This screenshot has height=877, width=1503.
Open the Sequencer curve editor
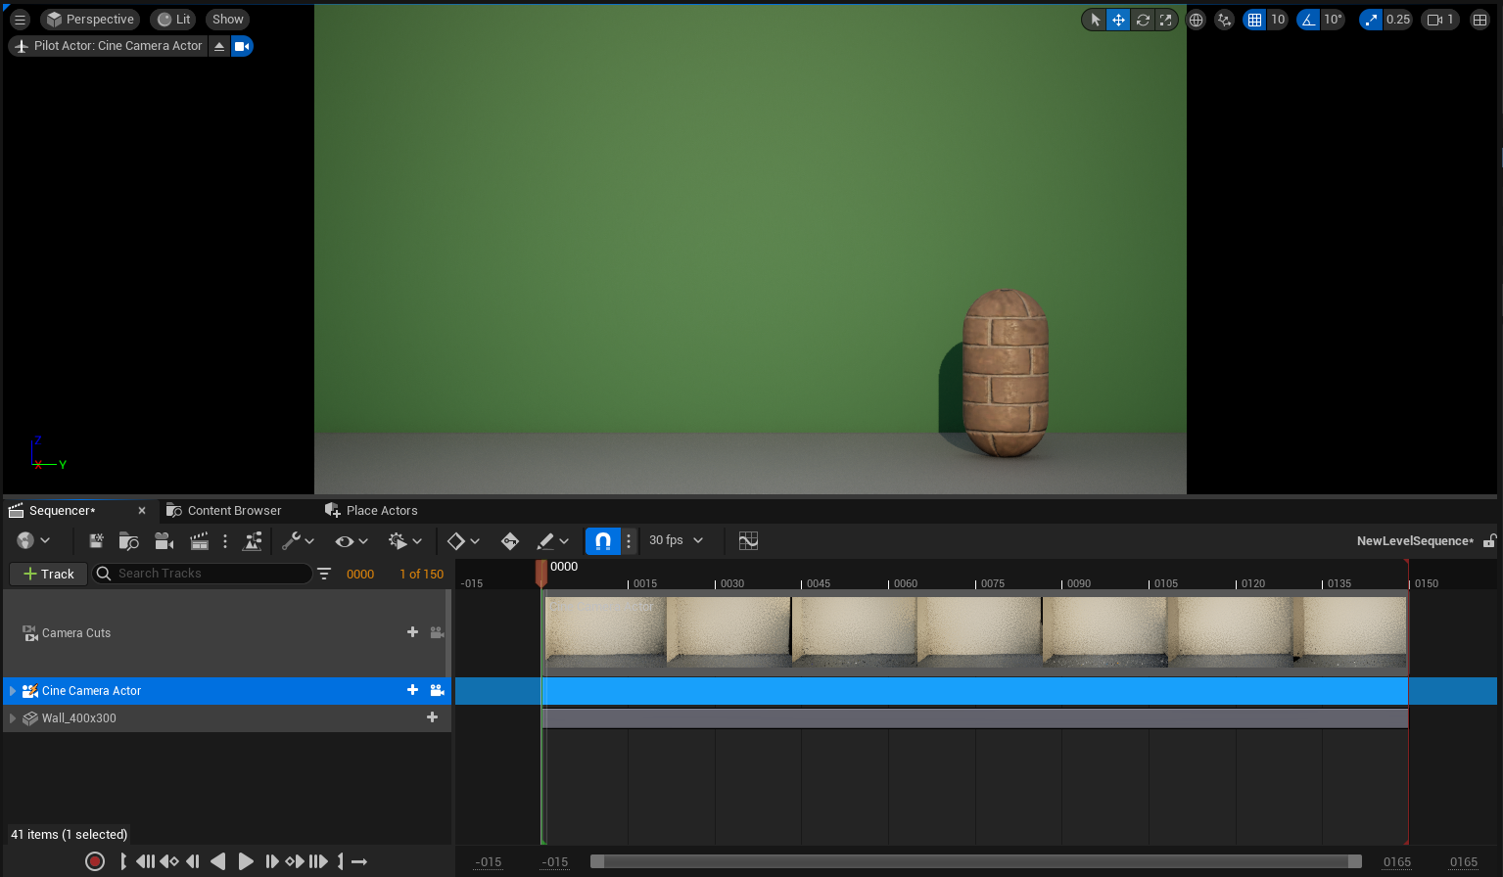click(x=748, y=541)
